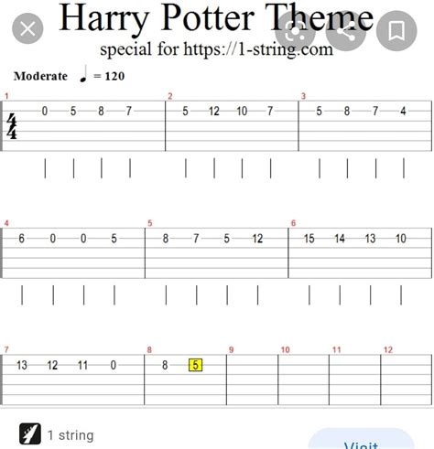Select measure number 9 marker
This screenshot has height=449, width=434.
231,349
